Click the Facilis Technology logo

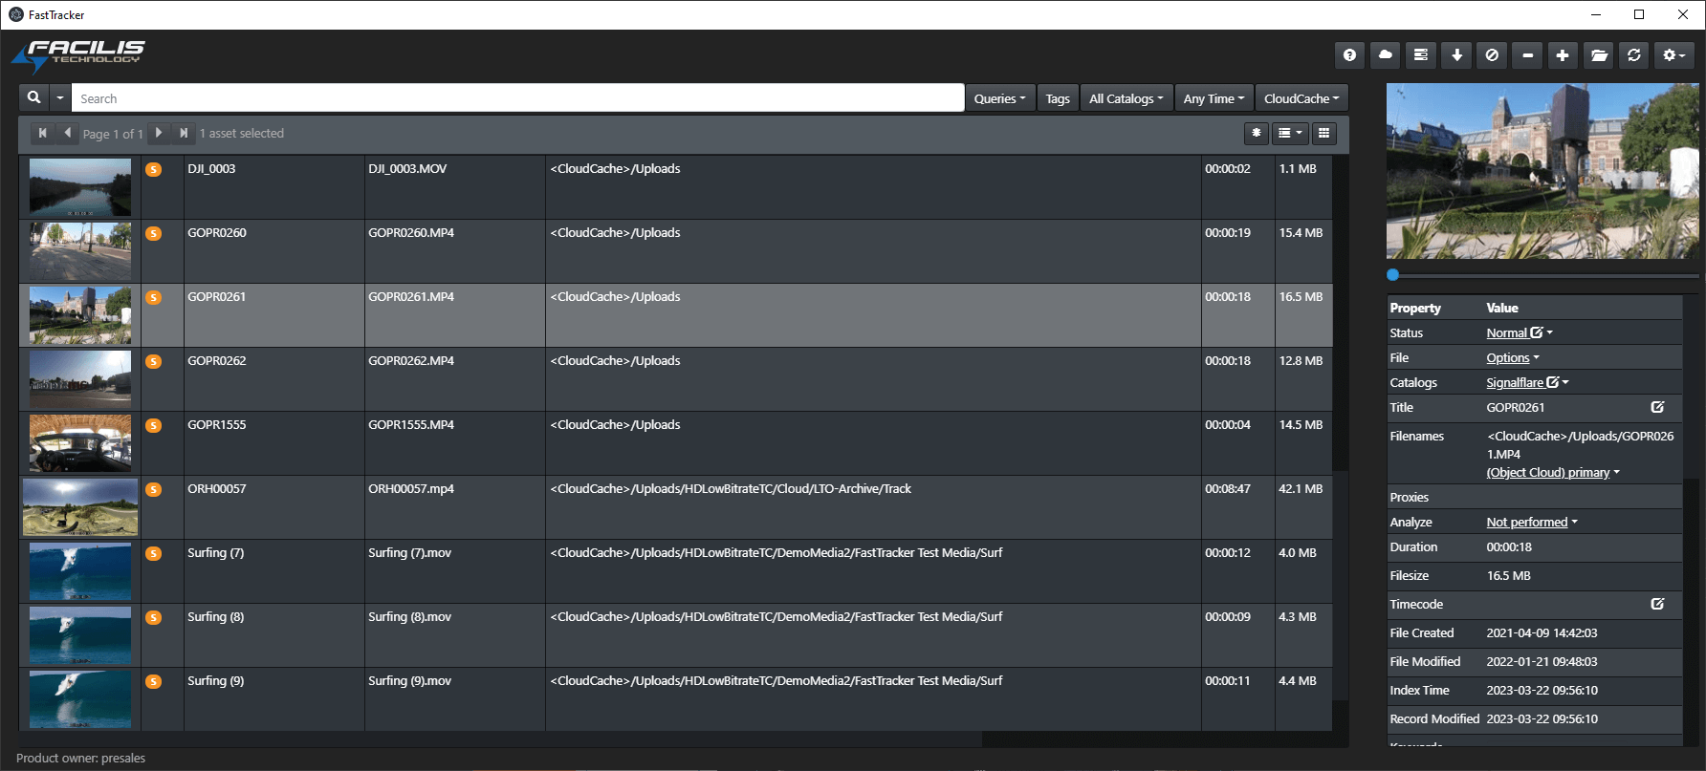coord(78,55)
